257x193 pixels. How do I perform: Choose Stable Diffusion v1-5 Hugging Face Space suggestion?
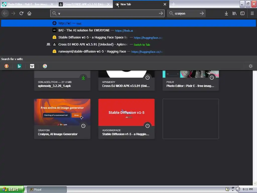tap(128, 37)
